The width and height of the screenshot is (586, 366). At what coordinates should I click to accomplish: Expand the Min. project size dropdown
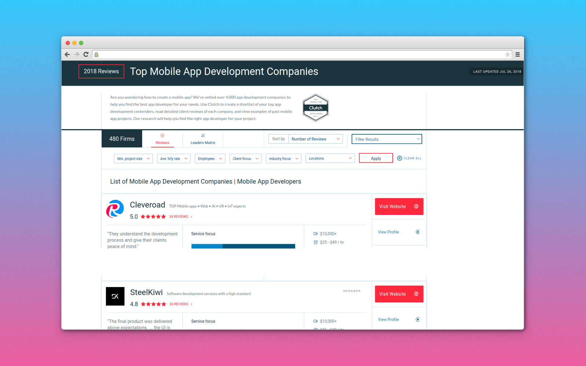tap(133, 158)
